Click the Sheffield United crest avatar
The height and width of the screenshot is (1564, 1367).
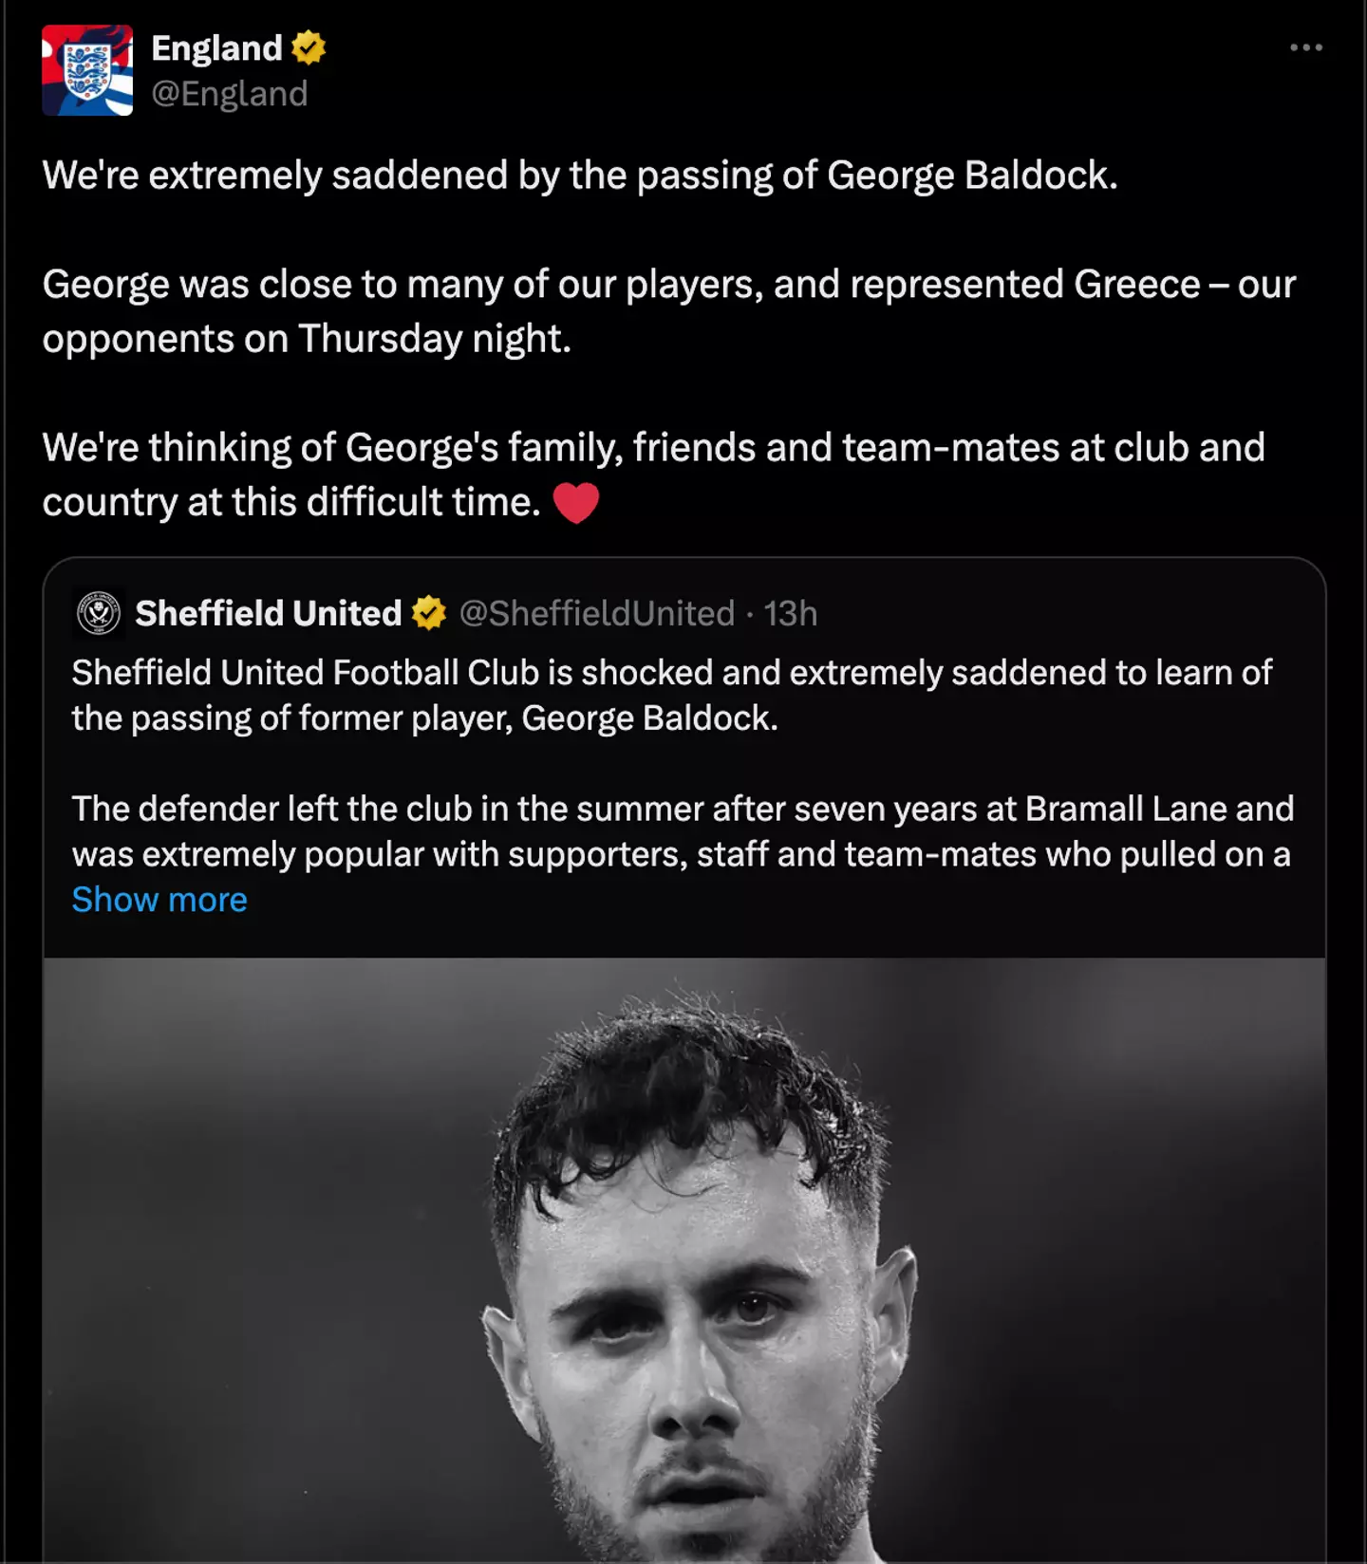point(98,613)
